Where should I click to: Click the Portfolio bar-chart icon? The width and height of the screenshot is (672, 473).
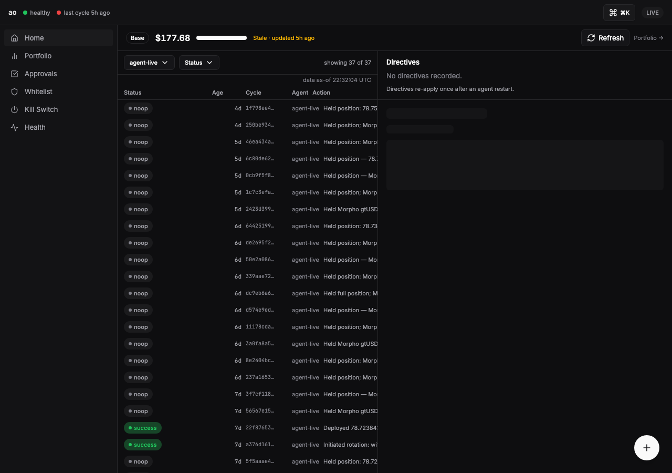click(x=14, y=56)
